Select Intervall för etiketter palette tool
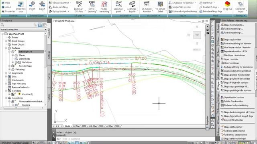 click(x=232, y=120)
